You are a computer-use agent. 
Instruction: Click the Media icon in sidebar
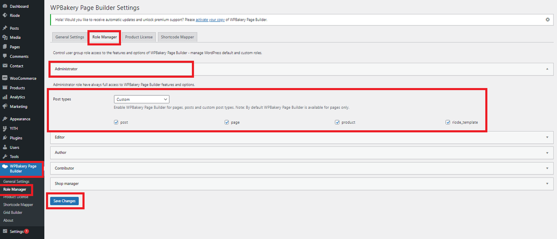5,37
